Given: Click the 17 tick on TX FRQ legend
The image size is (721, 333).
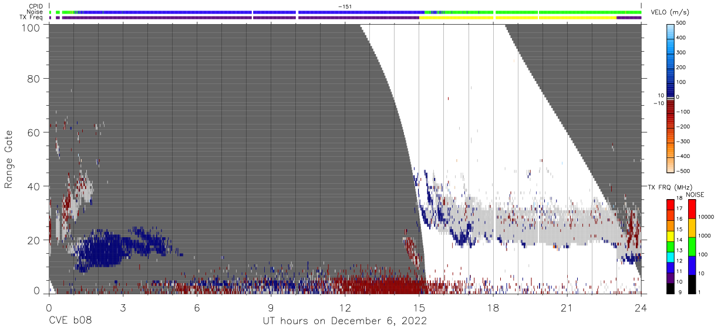Looking at the screenshot, I should pos(679,208).
